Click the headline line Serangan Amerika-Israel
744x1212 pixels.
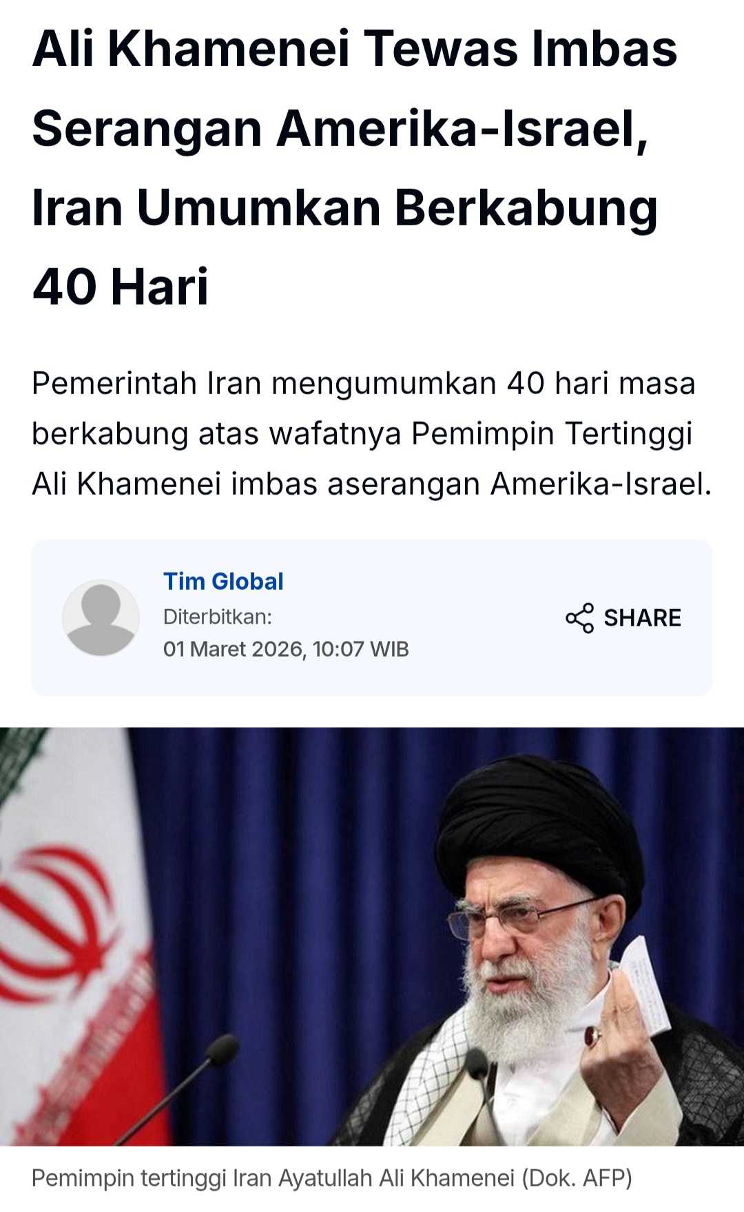tap(340, 128)
